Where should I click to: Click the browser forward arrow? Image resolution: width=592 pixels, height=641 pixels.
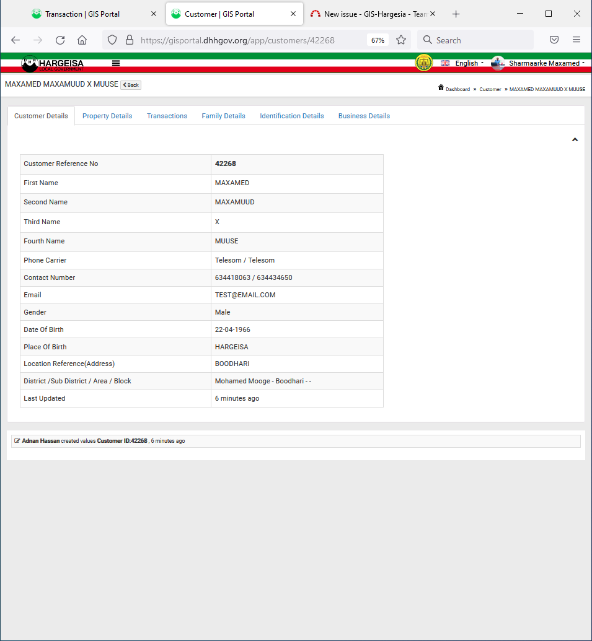pyautogui.click(x=38, y=40)
